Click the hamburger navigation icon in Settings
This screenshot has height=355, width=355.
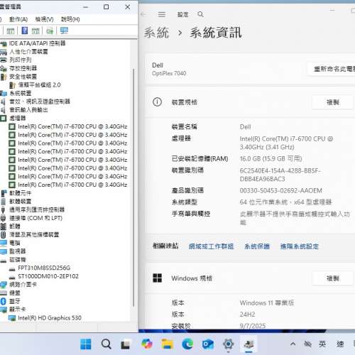click(162, 14)
